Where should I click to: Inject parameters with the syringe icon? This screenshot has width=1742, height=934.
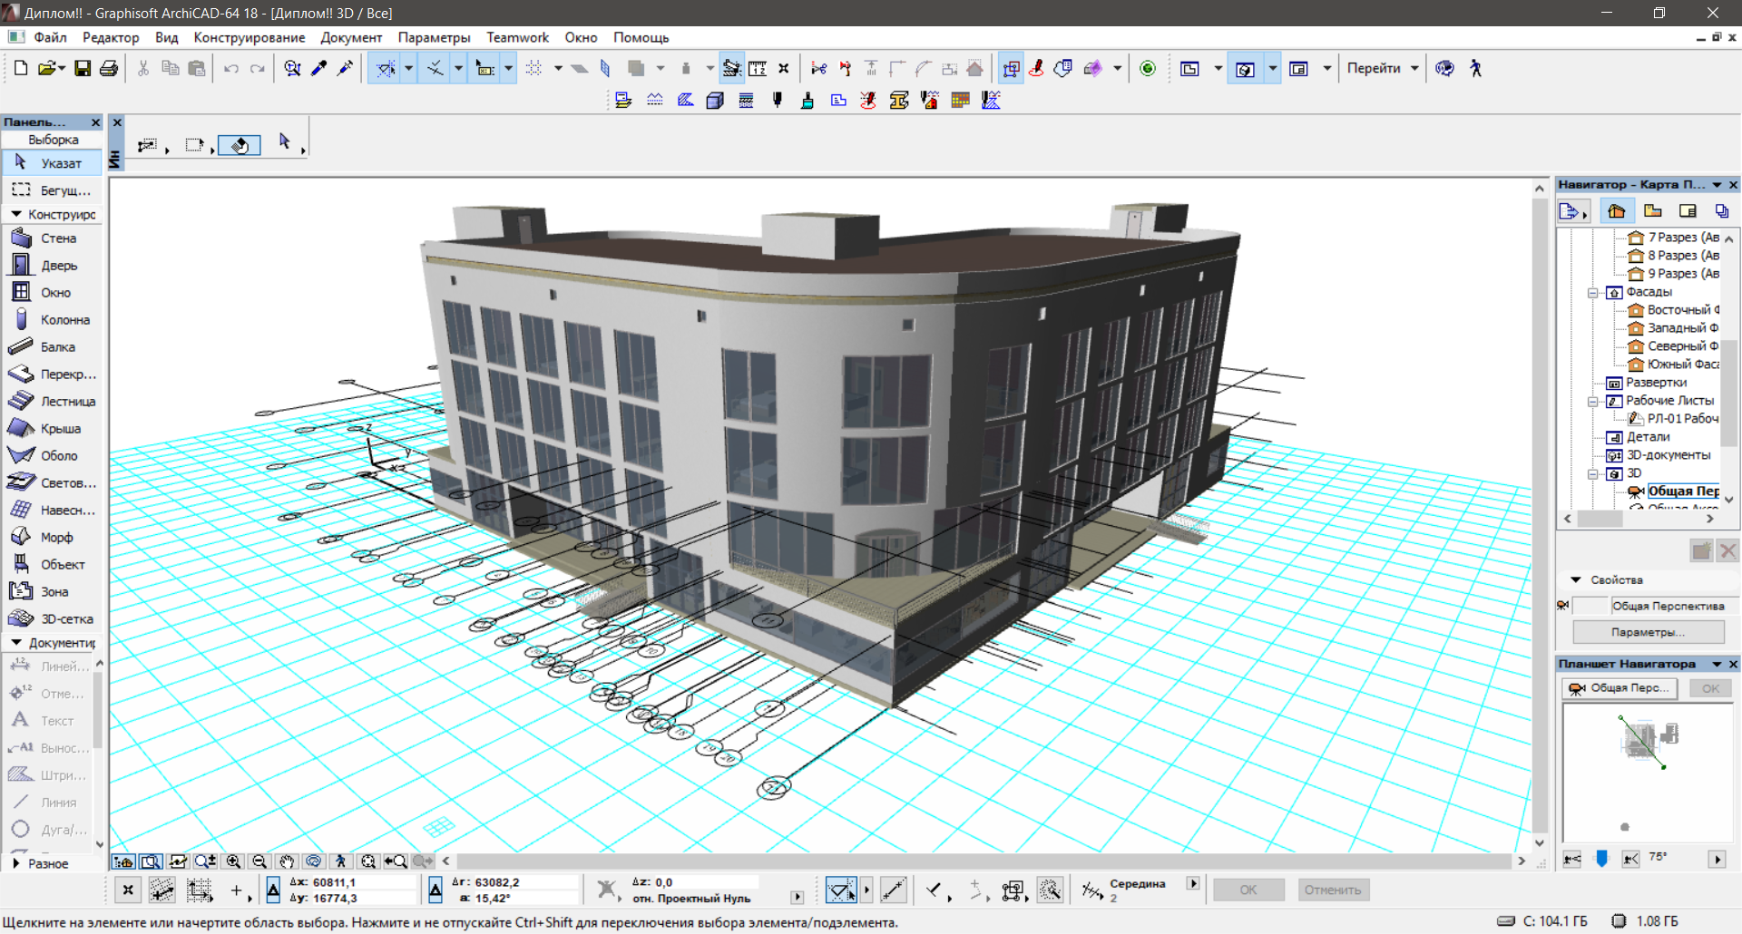point(345,68)
